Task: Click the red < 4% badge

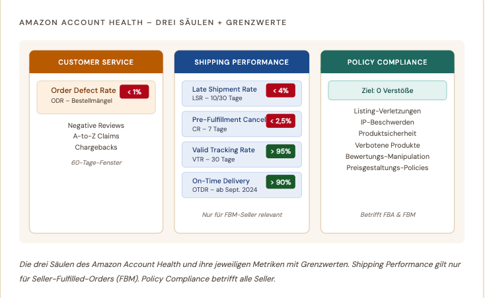Action: 281,90
